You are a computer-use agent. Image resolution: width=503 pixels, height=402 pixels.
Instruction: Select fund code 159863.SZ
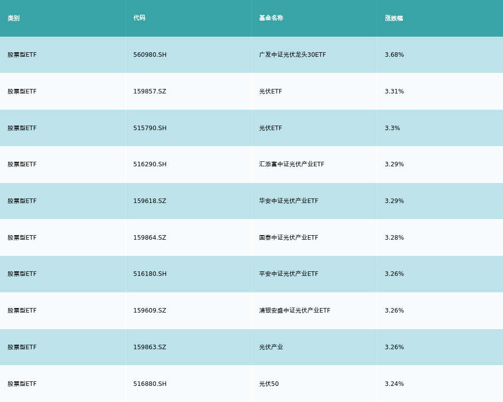click(150, 347)
